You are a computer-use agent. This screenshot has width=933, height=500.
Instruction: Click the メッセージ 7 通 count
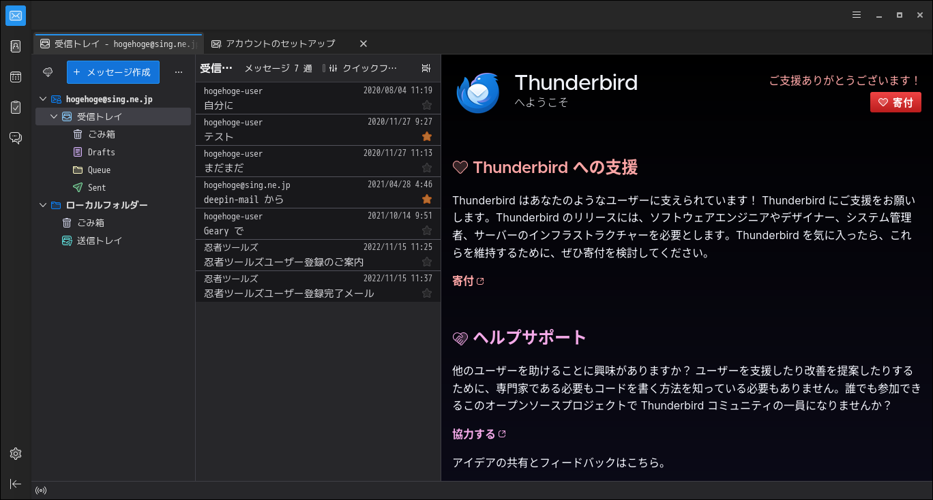[278, 68]
